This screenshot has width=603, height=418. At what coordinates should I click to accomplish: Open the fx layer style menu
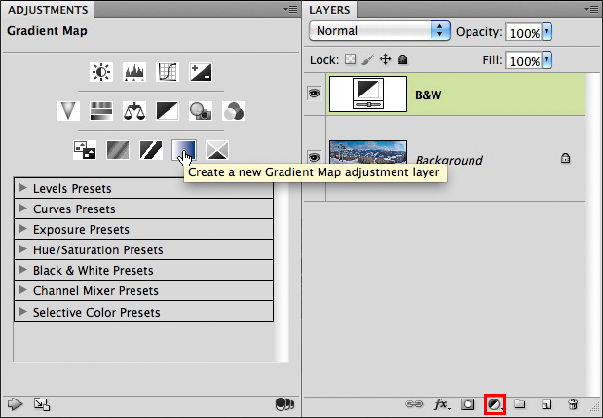[x=441, y=403]
